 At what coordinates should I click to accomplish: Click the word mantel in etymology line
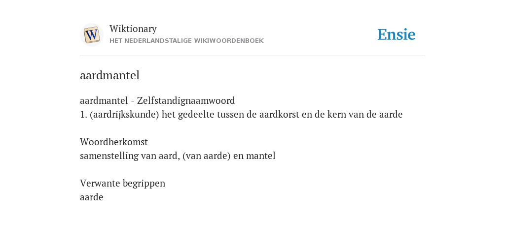tap(260, 156)
